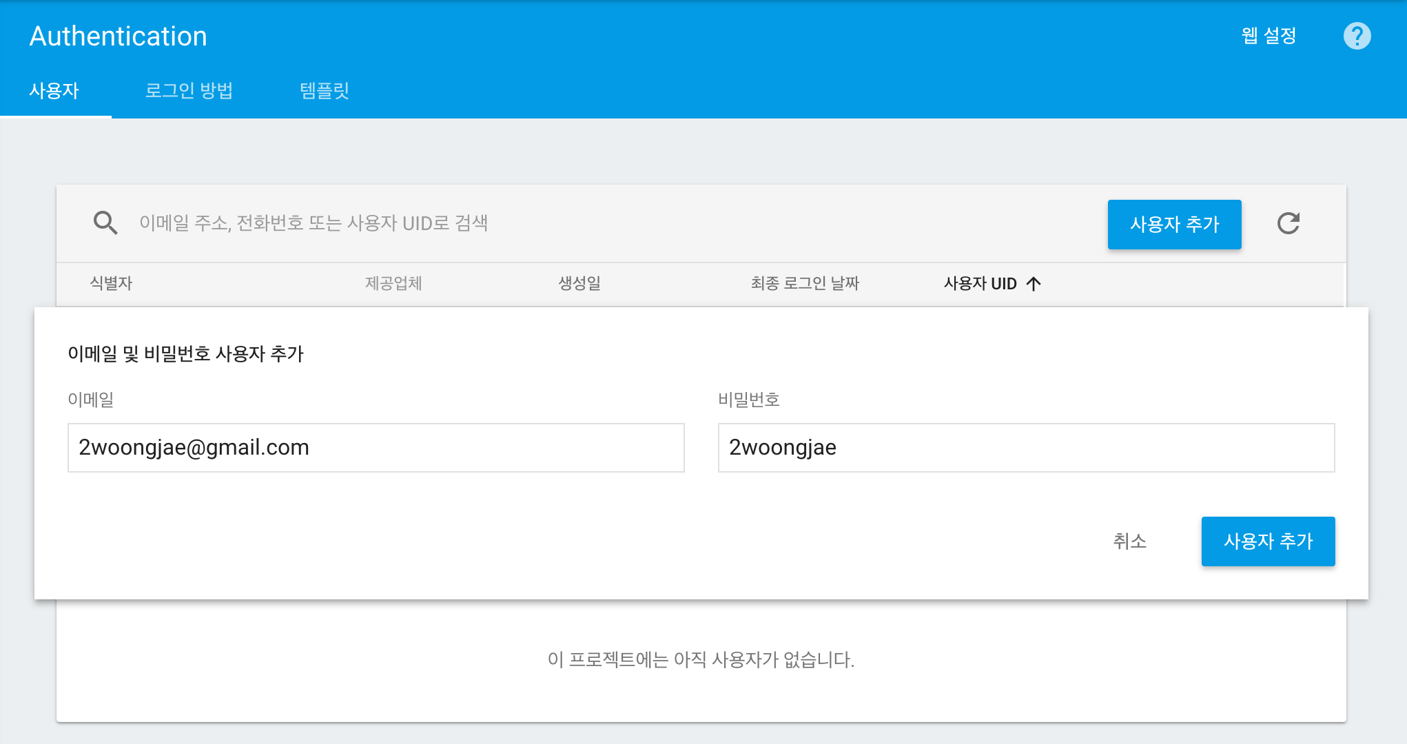Click the top 사용자 추가 toolbar button
This screenshot has height=744, width=1407.
coord(1174,225)
